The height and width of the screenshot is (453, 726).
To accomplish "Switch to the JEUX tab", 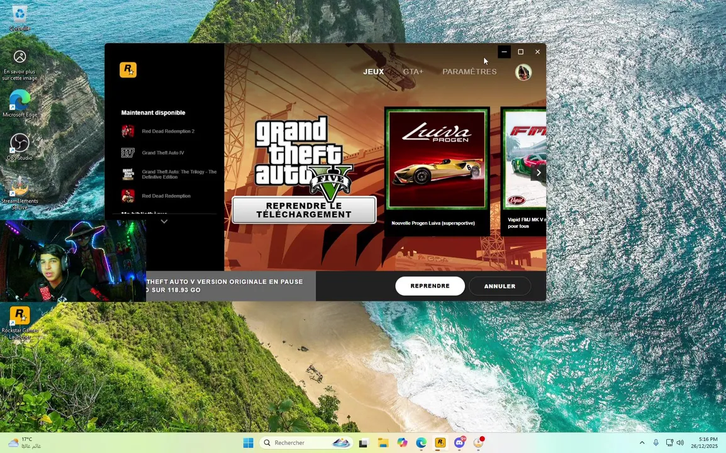I will tap(373, 72).
